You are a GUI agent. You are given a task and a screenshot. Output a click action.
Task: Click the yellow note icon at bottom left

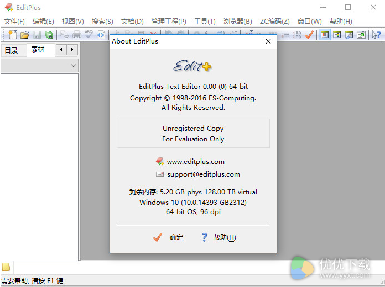[x=6, y=267]
